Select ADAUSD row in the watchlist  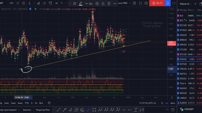190,35
